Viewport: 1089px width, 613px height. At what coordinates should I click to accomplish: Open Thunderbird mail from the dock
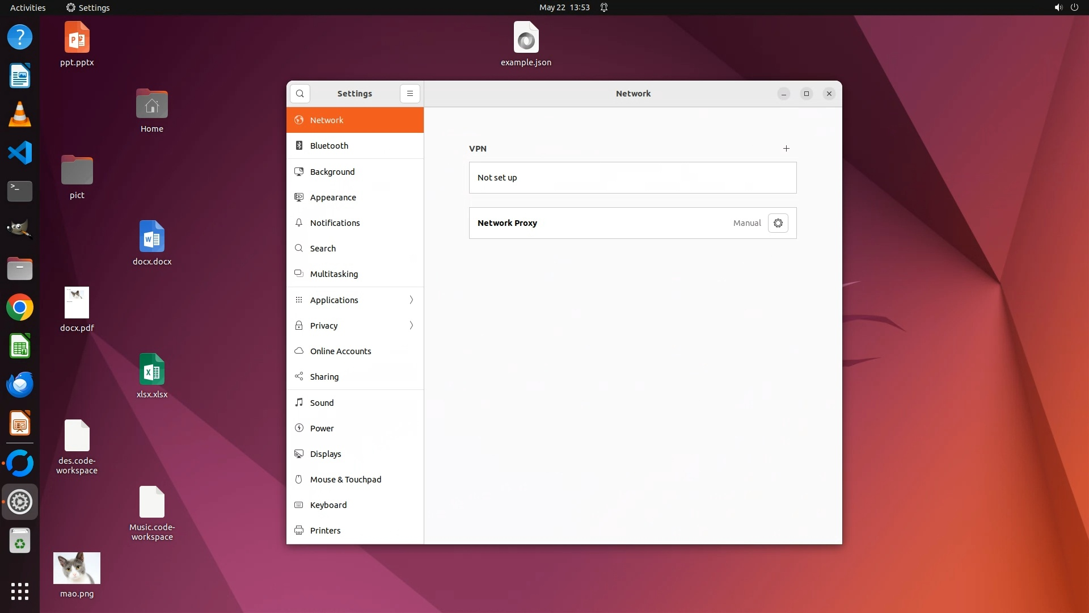pos(20,385)
